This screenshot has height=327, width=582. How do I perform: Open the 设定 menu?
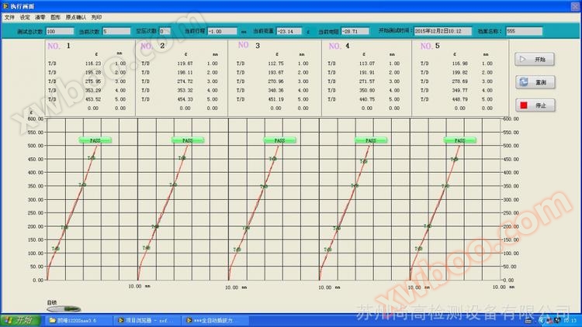point(25,16)
